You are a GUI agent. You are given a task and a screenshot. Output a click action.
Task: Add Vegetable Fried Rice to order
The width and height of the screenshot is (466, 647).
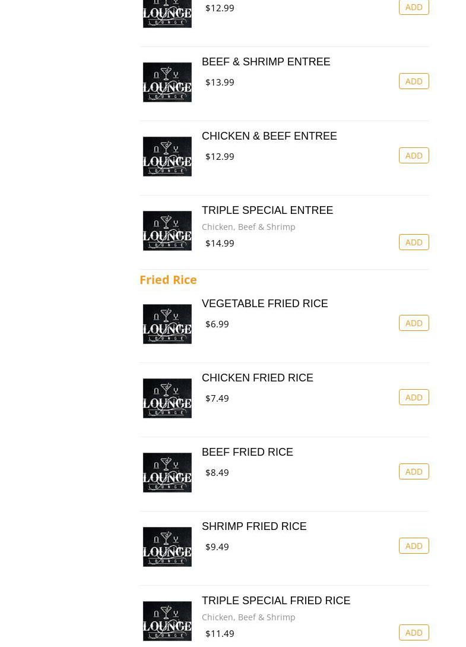tap(414, 323)
